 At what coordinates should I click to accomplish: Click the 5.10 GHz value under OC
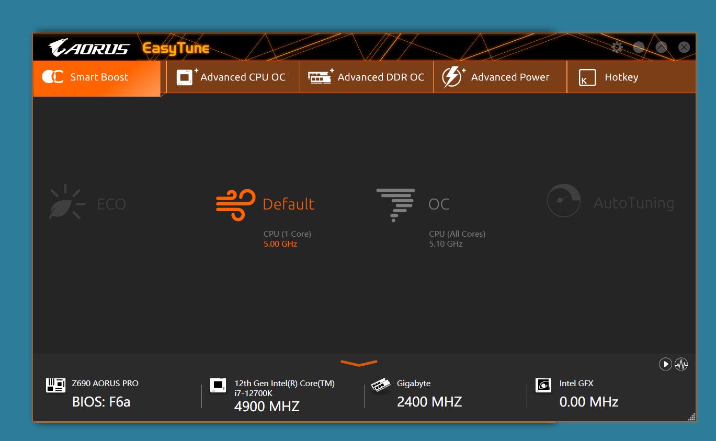click(446, 244)
